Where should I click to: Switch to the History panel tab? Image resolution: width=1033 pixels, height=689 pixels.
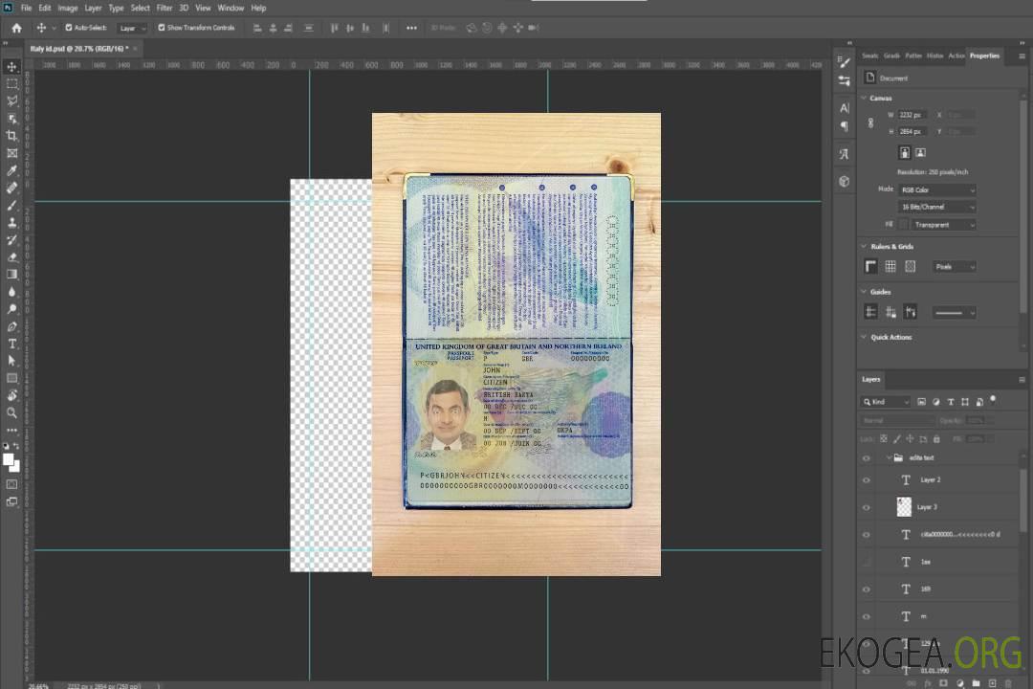click(x=934, y=56)
